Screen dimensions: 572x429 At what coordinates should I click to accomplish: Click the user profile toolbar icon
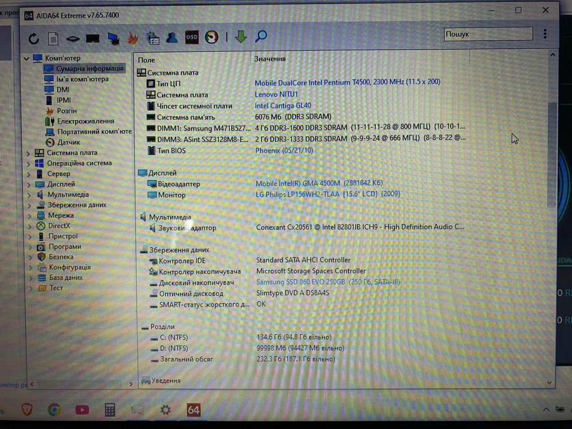click(x=172, y=37)
